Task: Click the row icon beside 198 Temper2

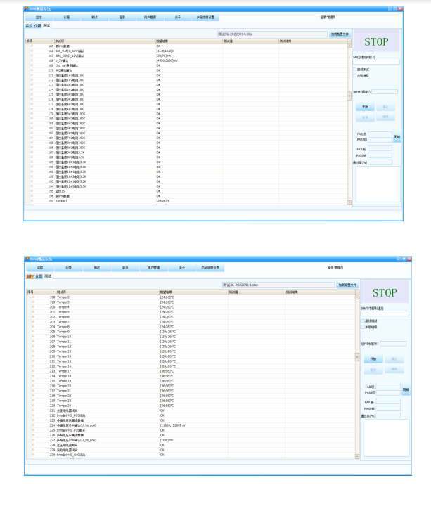Action: click(x=32, y=297)
